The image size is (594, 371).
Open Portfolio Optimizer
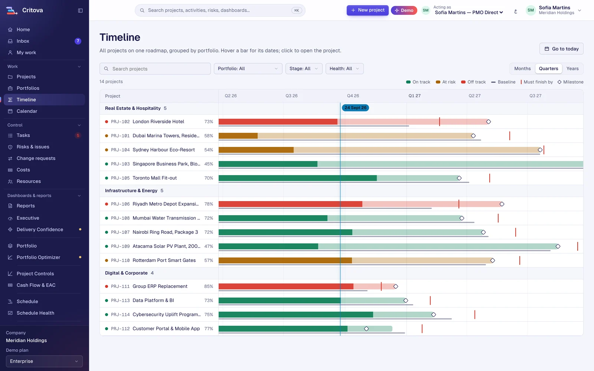click(44, 257)
